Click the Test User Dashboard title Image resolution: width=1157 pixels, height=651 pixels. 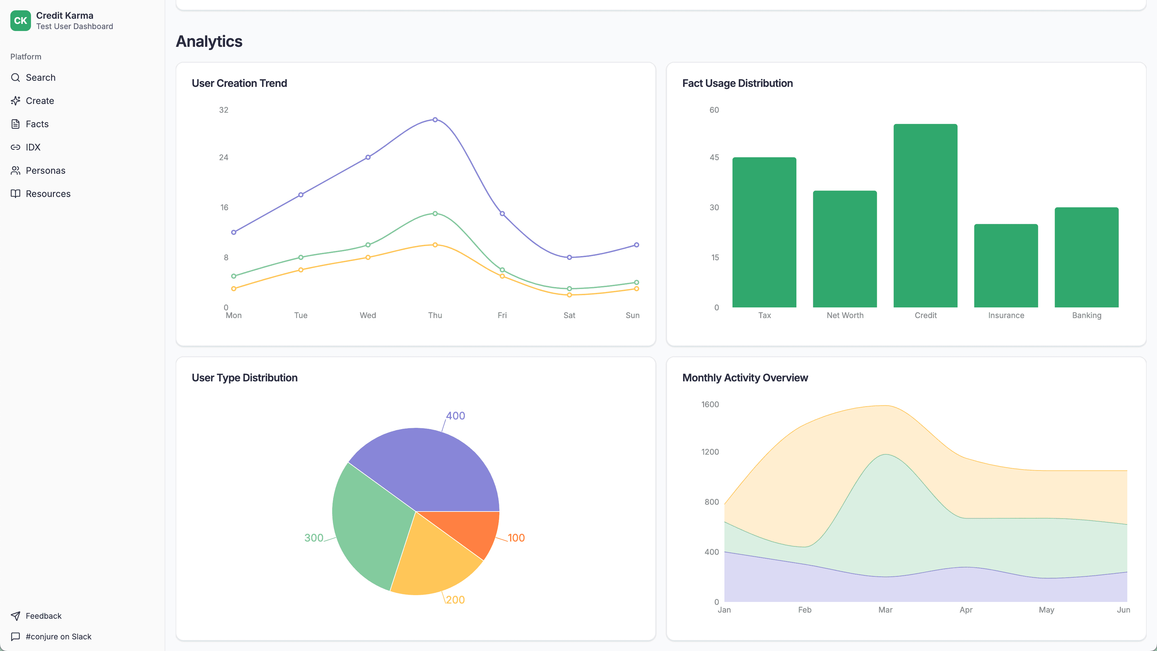click(74, 26)
